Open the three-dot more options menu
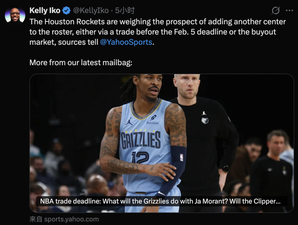 [289, 11]
